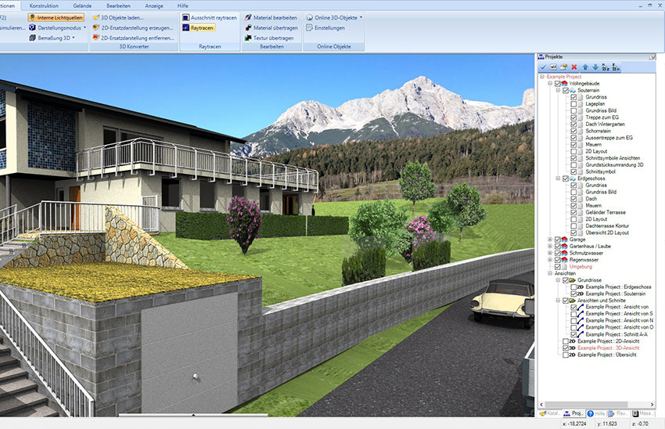Click the blue up arrow in Projekte toolbar
The image size is (665, 429).
586,67
